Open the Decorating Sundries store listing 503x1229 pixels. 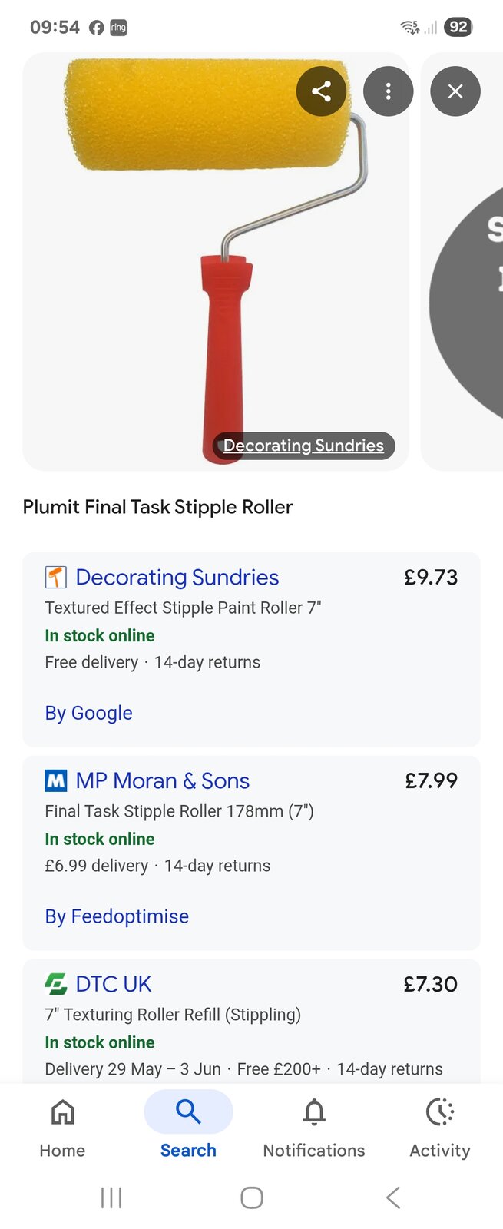pyautogui.click(x=177, y=578)
